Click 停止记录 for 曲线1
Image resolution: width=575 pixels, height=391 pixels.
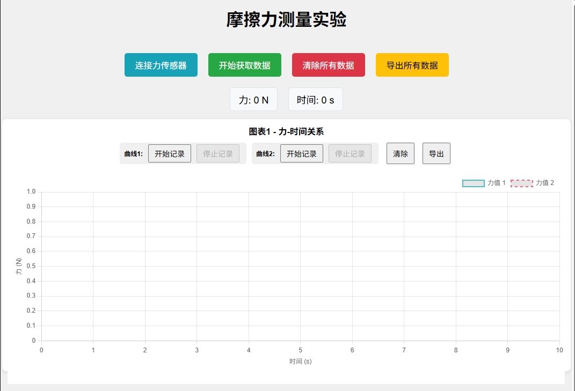[x=219, y=153]
